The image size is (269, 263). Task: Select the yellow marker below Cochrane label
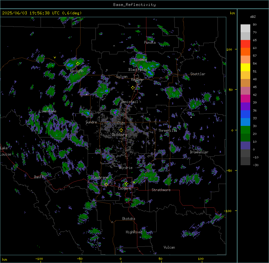[106, 184]
